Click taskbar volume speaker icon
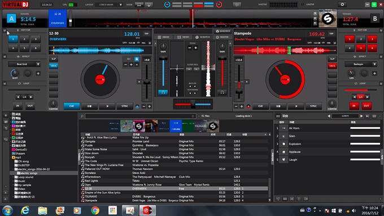 pos(354,210)
